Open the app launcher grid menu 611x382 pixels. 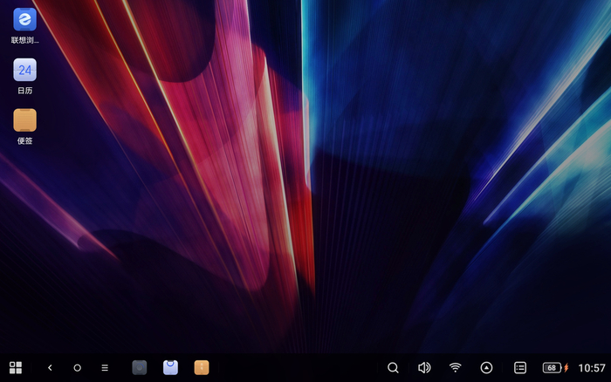pos(16,368)
